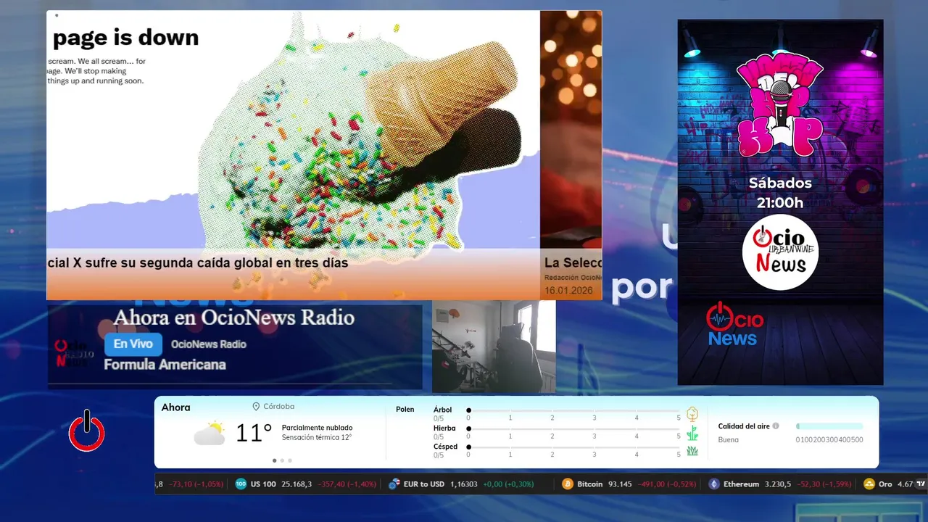Click the Ethereum ticker icon

pyautogui.click(x=714, y=484)
